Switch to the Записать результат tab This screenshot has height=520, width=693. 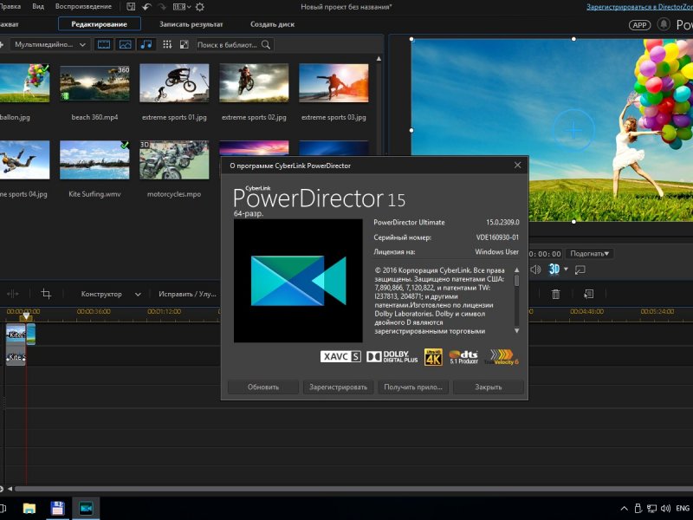(191, 24)
